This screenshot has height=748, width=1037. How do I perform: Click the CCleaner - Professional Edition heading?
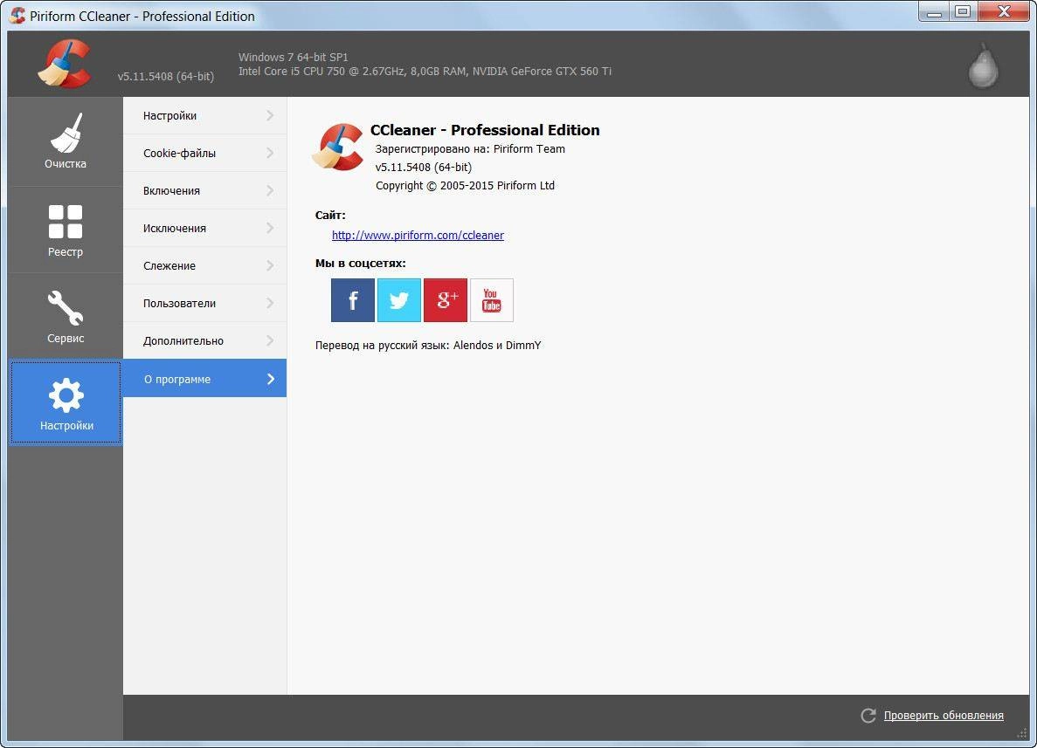485,130
